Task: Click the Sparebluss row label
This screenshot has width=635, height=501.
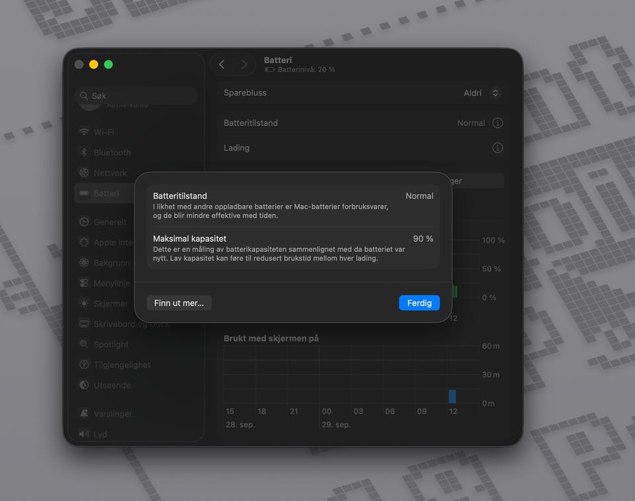Action: click(x=245, y=93)
